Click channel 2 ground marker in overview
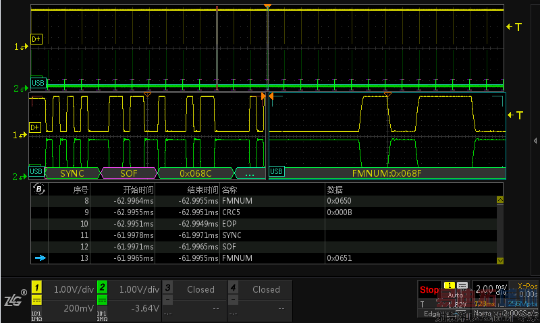The image size is (540, 323). (21, 89)
